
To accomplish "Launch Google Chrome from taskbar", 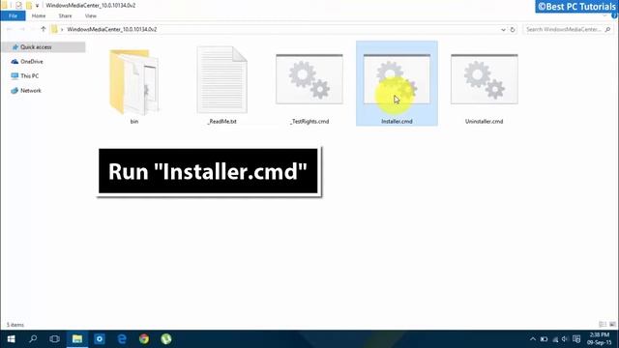I will pyautogui.click(x=144, y=339).
